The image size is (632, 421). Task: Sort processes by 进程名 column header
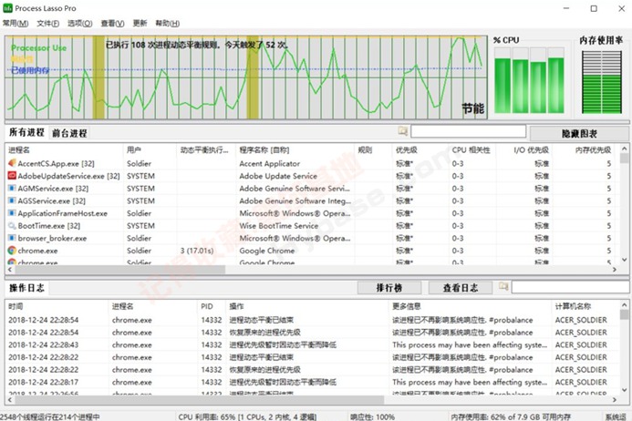(x=65, y=149)
